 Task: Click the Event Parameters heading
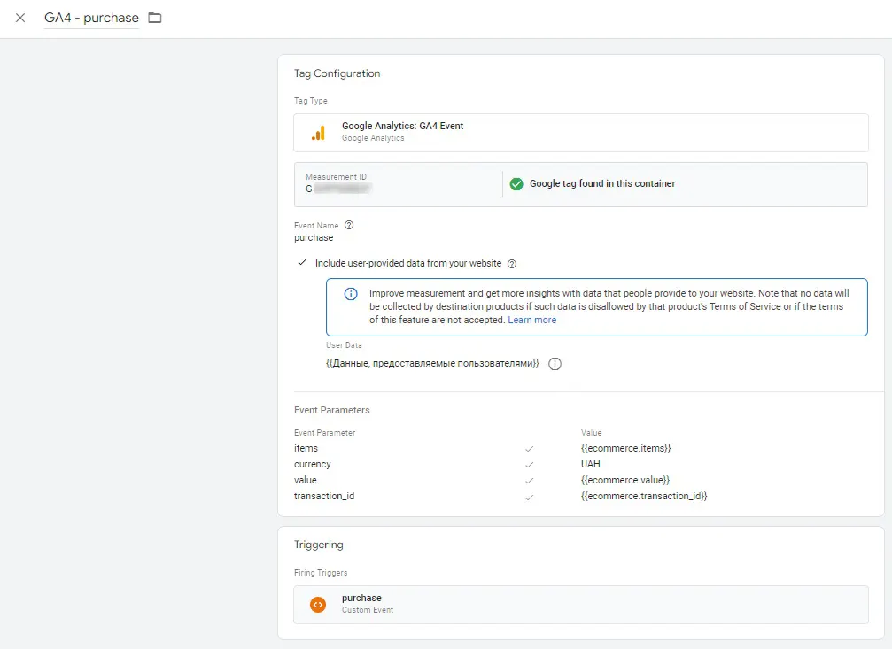[331, 410]
